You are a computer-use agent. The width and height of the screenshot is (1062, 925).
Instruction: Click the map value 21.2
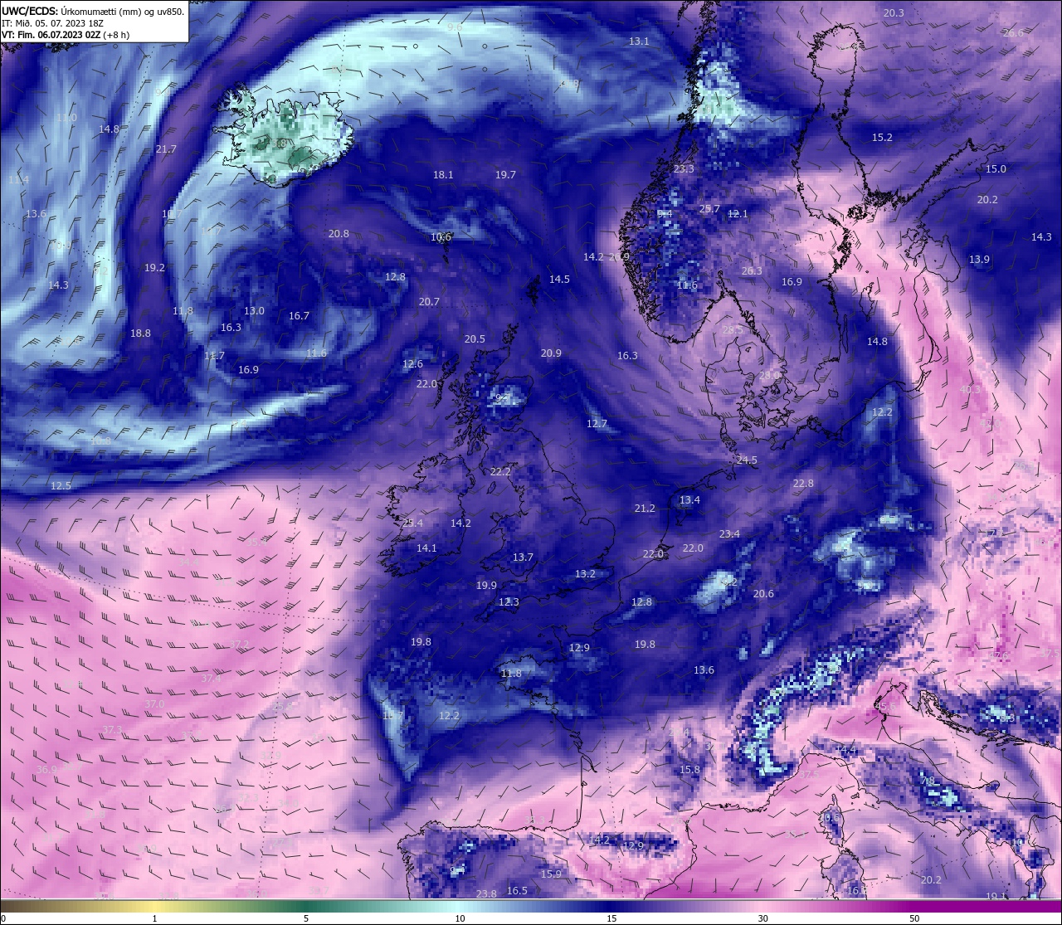(x=645, y=509)
